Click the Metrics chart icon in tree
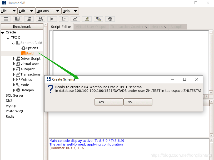This screenshot has height=160, width=214. (18, 79)
